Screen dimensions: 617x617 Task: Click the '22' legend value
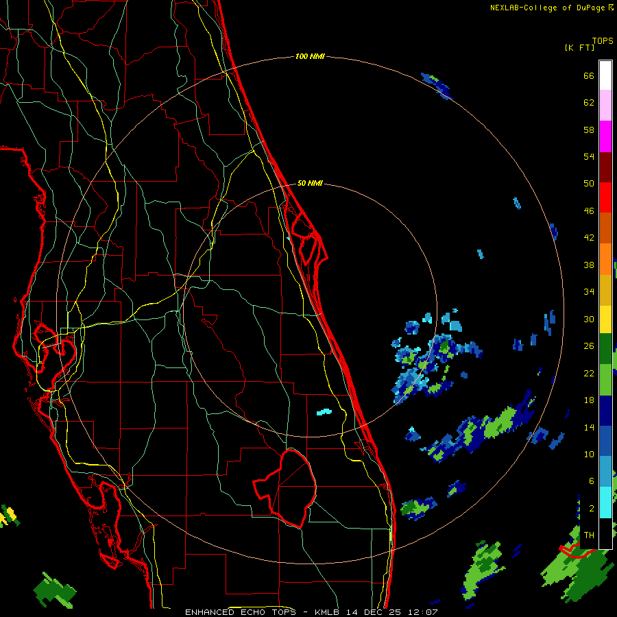(x=589, y=374)
